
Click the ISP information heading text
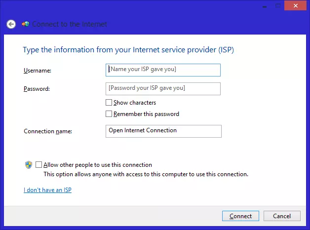pyautogui.click(x=135, y=50)
